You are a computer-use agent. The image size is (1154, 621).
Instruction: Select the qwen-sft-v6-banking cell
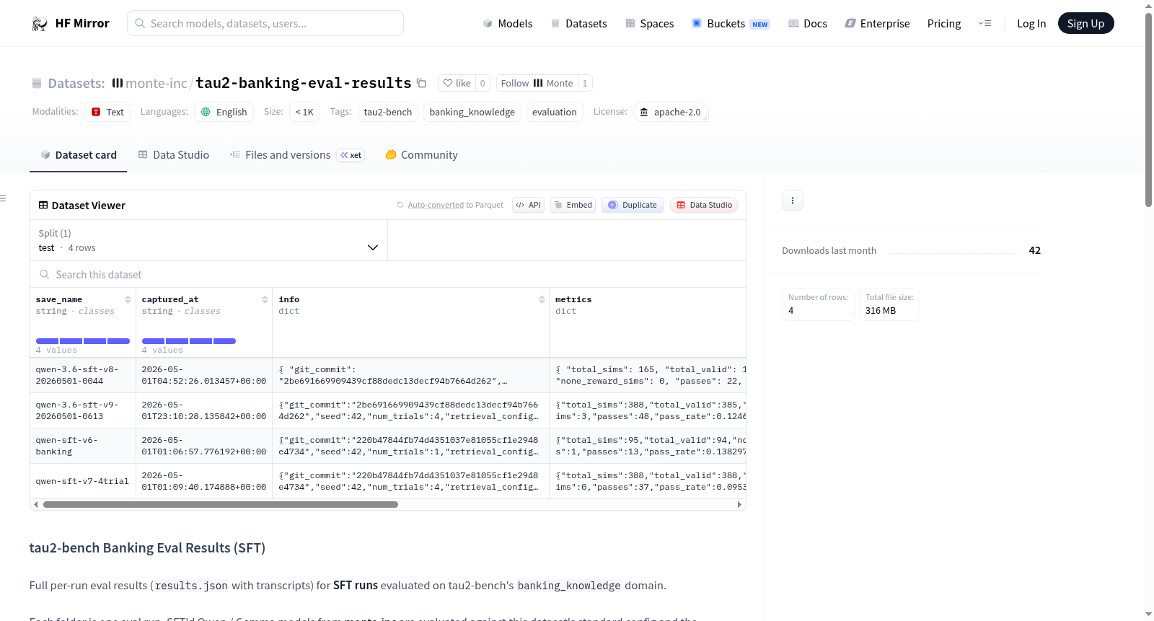point(83,446)
